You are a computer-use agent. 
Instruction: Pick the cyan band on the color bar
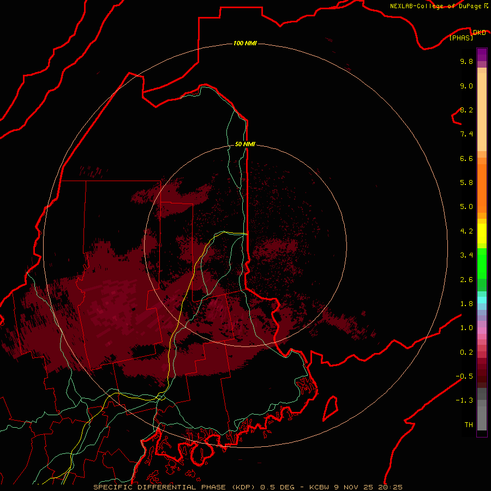[x=482, y=300]
